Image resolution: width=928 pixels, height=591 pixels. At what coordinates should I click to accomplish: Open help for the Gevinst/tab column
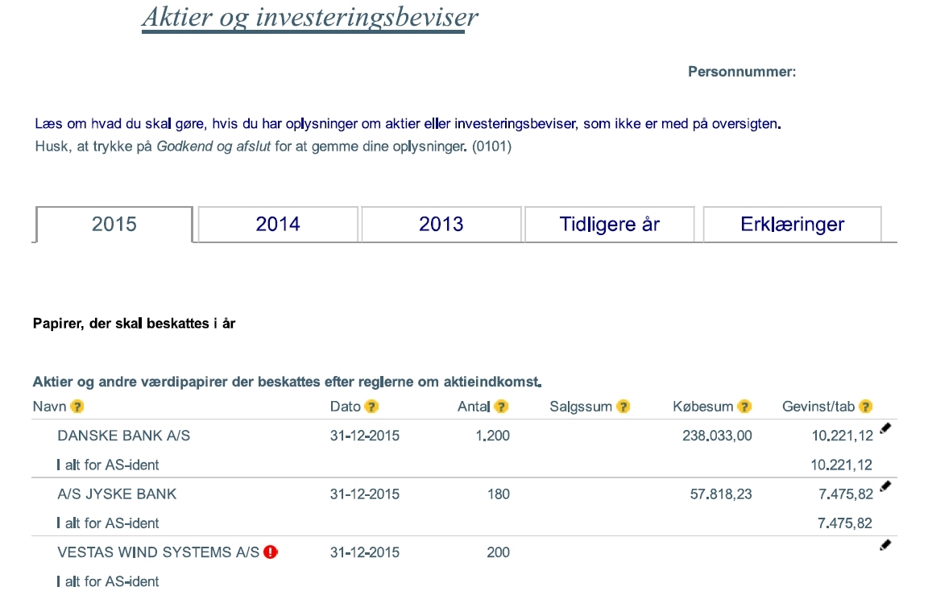coord(865,407)
